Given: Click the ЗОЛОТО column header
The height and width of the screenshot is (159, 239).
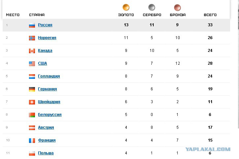Looking at the screenshot, I should (x=126, y=15).
